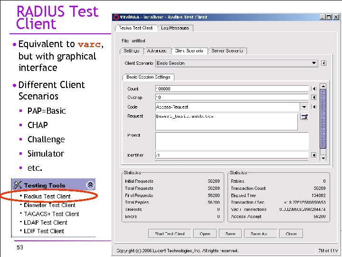
Task: Maximize the VitalAAA window
Action: pos(329,17)
